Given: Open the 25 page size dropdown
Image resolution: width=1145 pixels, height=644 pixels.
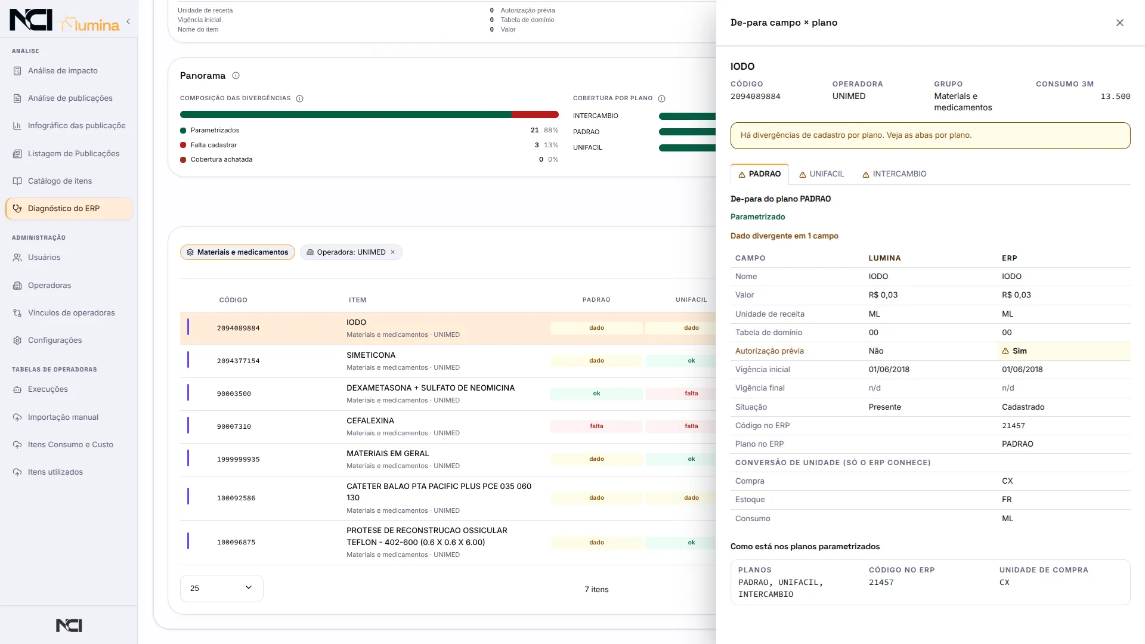Looking at the screenshot, I should [221, 589].
